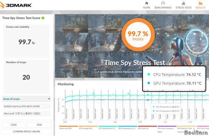Image resolution: width=209 pixels, height=136 pixels.
Task: Click the SAVE button
Action: click(39, 125)
